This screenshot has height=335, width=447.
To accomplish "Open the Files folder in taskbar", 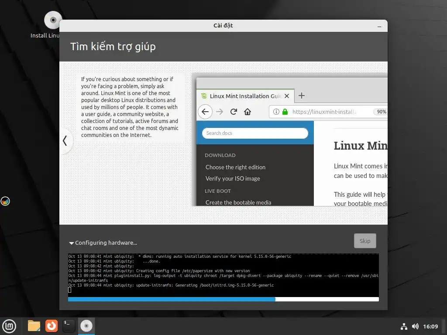I will point(34,326).
